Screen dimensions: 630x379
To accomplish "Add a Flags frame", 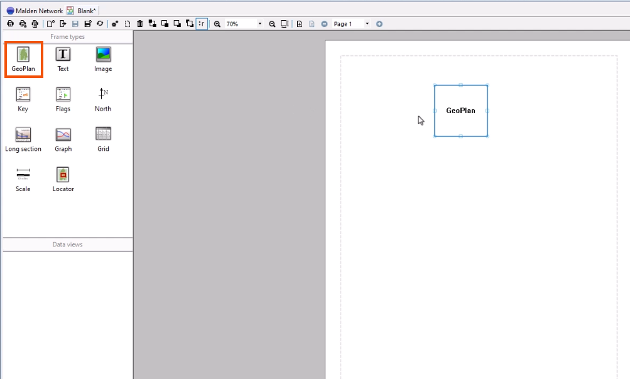I will pos(63,98).
